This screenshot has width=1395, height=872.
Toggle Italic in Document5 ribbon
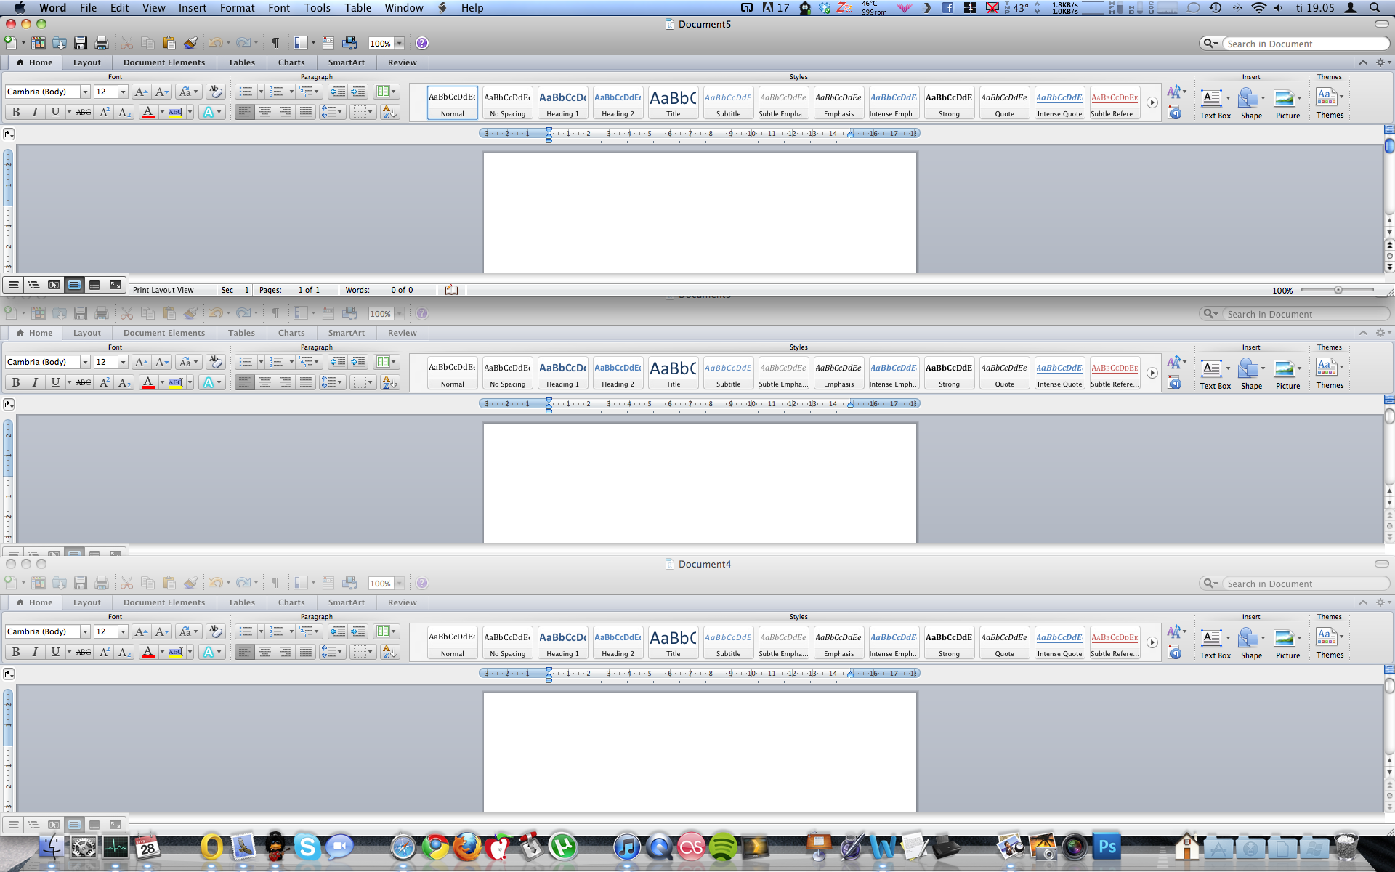pyautogui.click(x=35, y=112)
